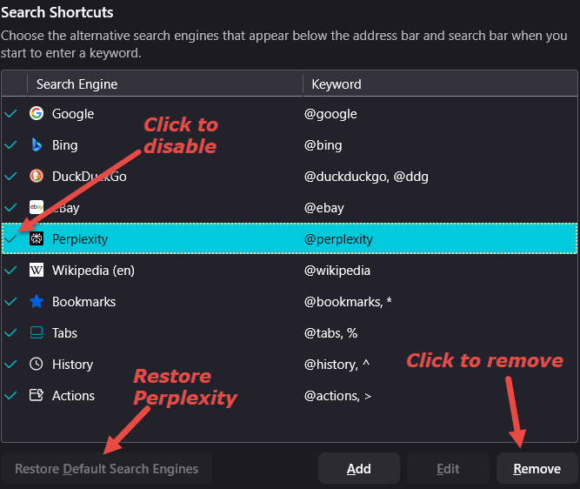Click Restore Default Search Engines button
The image size is (580, 489).
[x=106, y=469]
